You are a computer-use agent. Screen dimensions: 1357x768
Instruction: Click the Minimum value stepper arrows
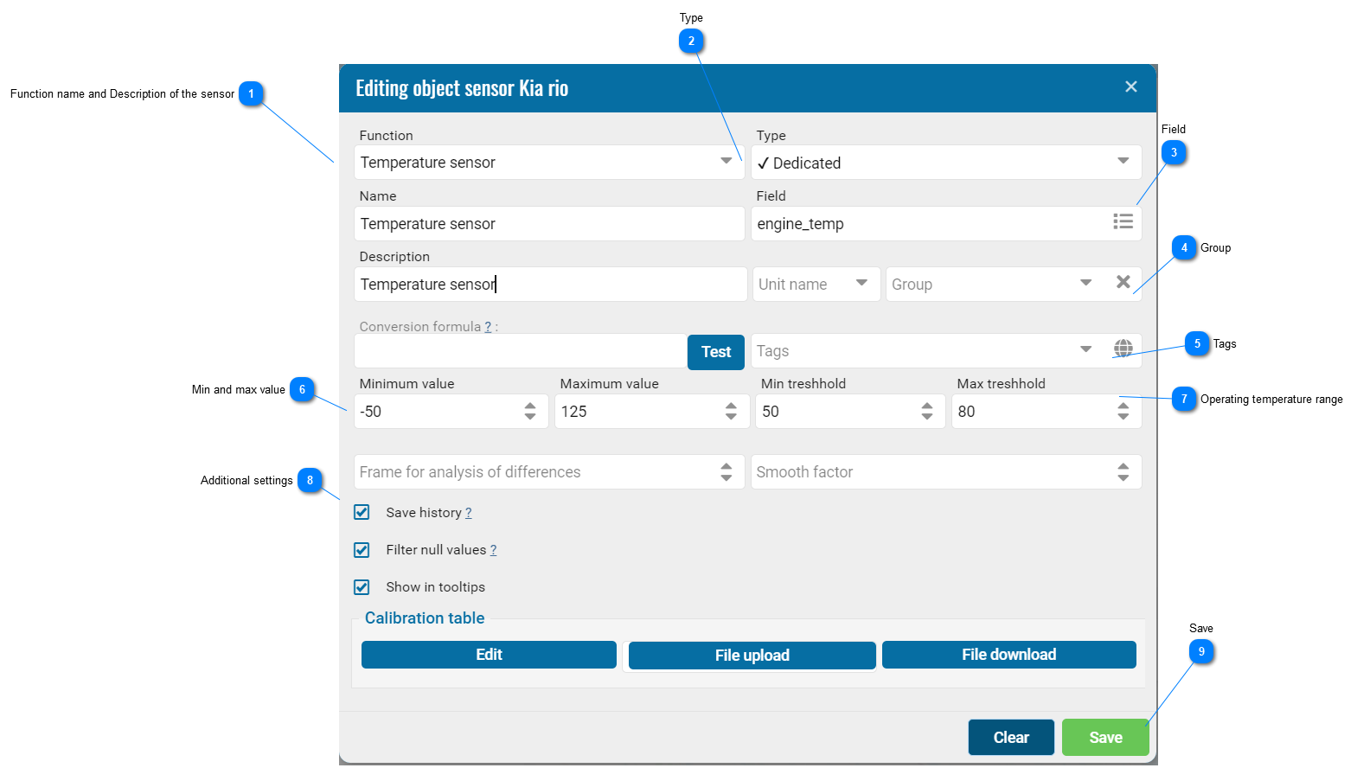[530, 412]
